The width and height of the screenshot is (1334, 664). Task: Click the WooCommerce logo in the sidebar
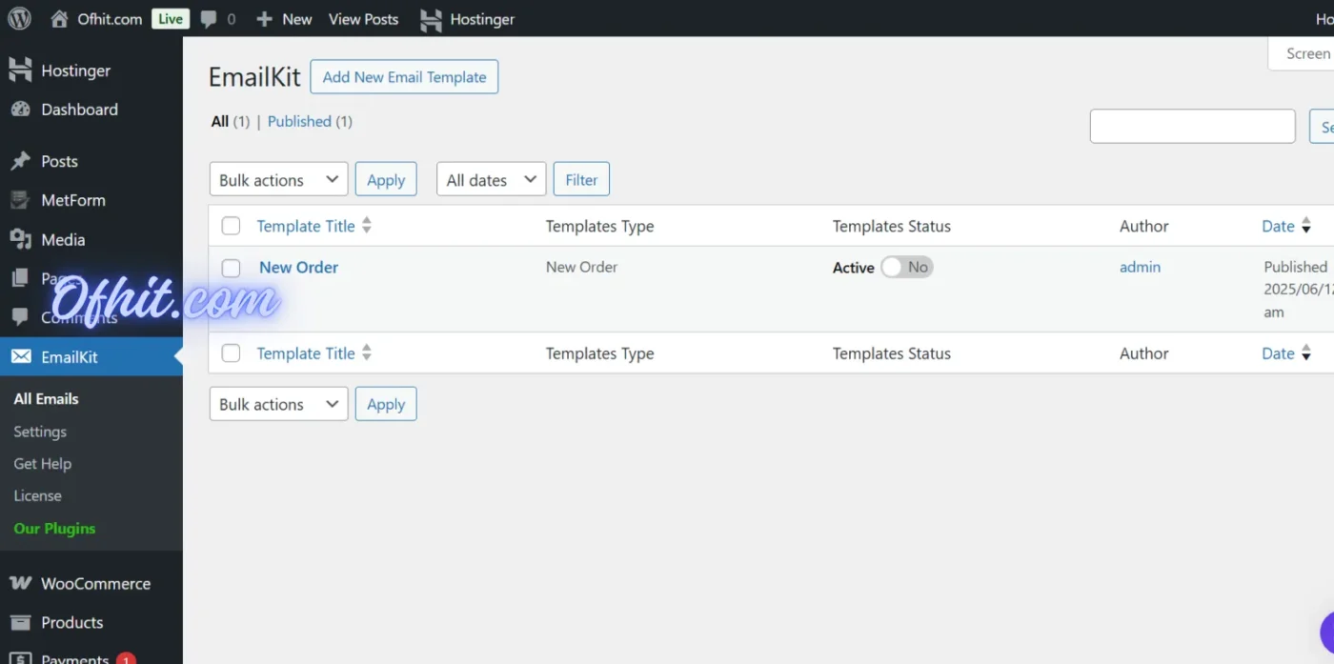click(x=18, y=582)
